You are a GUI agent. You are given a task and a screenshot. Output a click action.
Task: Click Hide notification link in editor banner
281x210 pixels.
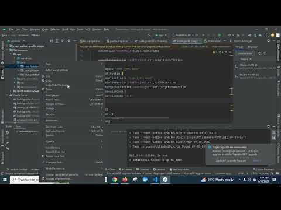(221, 47)
